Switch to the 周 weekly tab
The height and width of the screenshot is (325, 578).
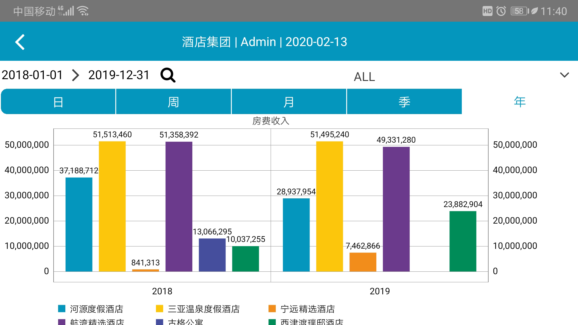173,102
